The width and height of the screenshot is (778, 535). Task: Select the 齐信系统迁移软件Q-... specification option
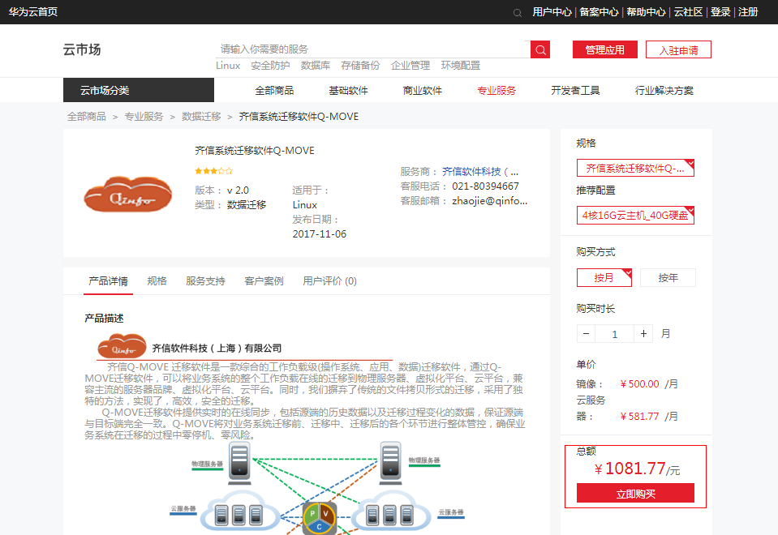pos(635,168)
